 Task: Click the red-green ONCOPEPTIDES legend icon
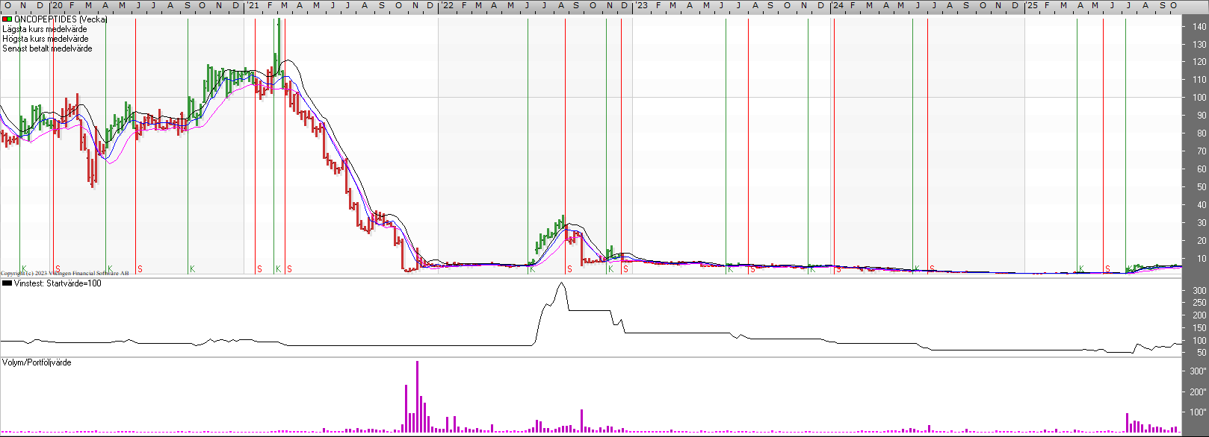[x=7, y=19]
